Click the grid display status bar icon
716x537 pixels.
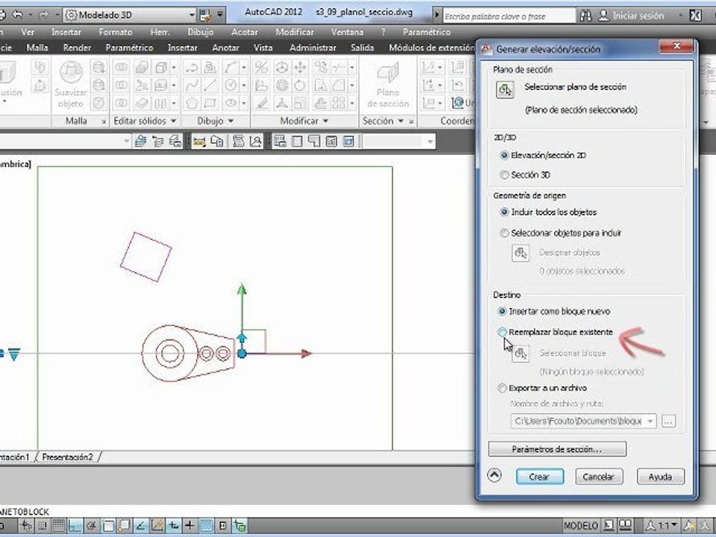pos(58,526)
